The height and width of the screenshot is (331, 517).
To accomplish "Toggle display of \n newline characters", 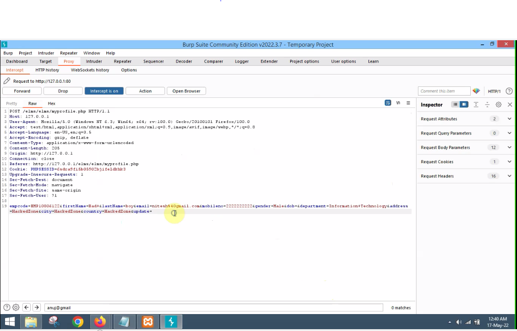I will [398, 103].
